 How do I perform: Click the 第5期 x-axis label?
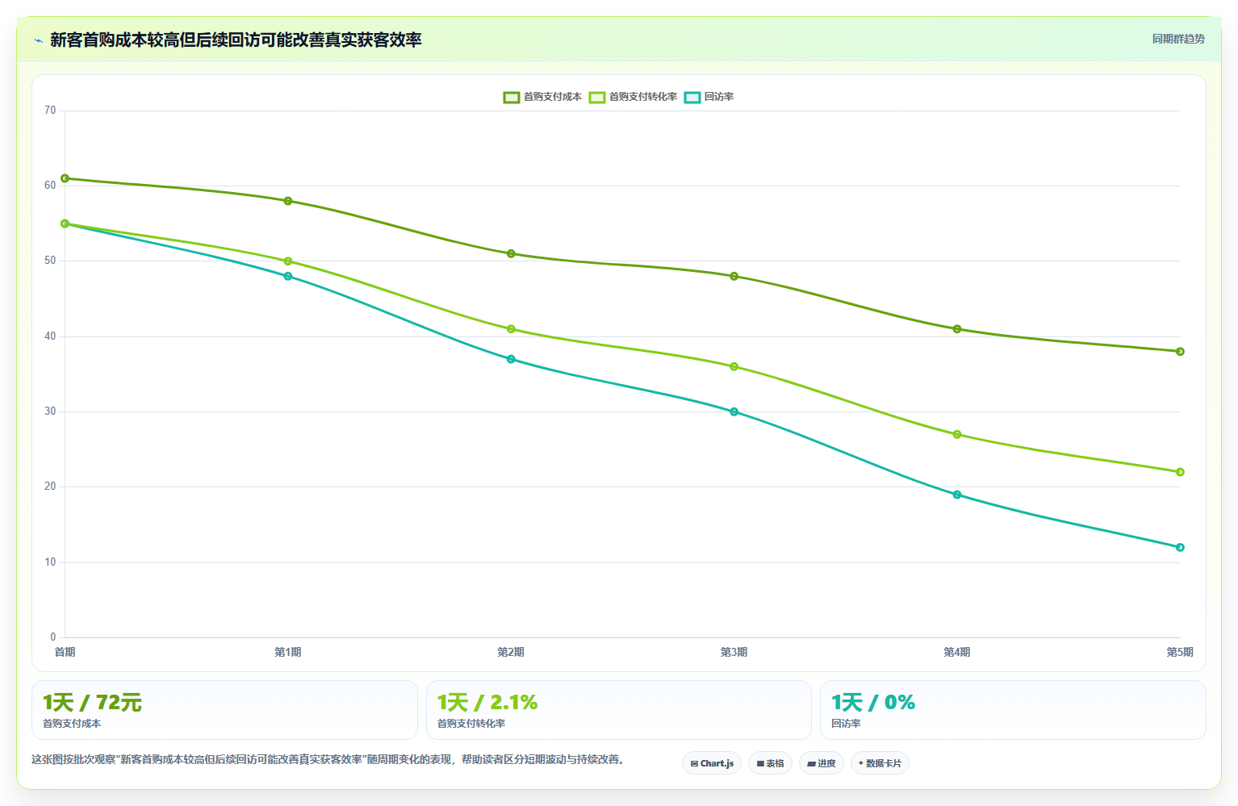click(x=1180, y=652)
